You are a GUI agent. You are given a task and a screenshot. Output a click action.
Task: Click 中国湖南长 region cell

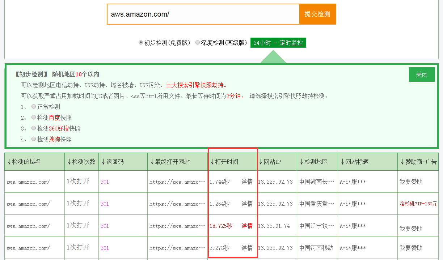[x=317, y=182]
